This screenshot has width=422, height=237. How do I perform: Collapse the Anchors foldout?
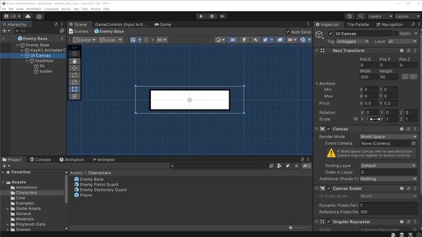click(x=316, y=84)
